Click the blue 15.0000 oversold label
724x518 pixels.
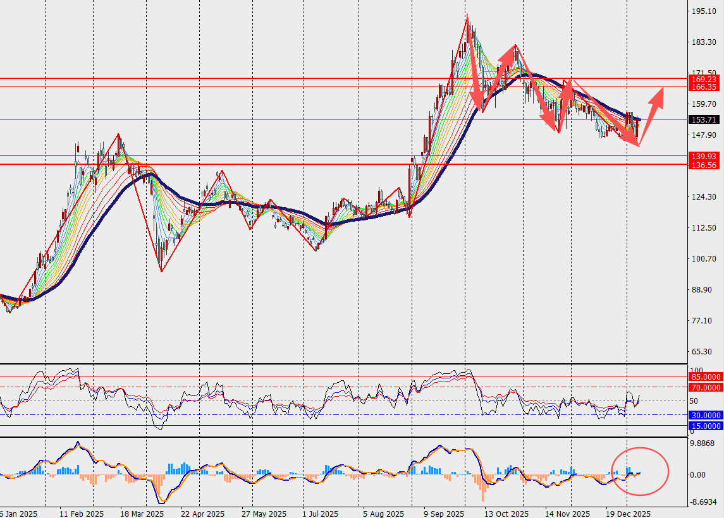pos(704,426)
